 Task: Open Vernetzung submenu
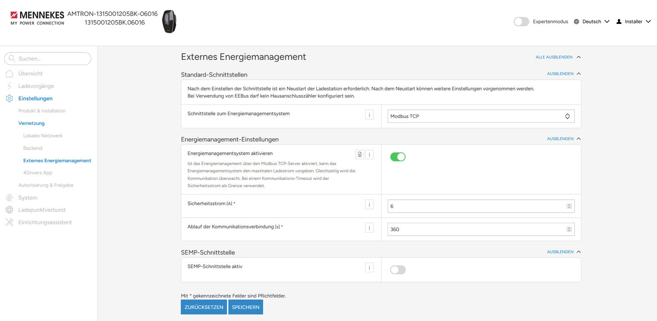(32, 123)
